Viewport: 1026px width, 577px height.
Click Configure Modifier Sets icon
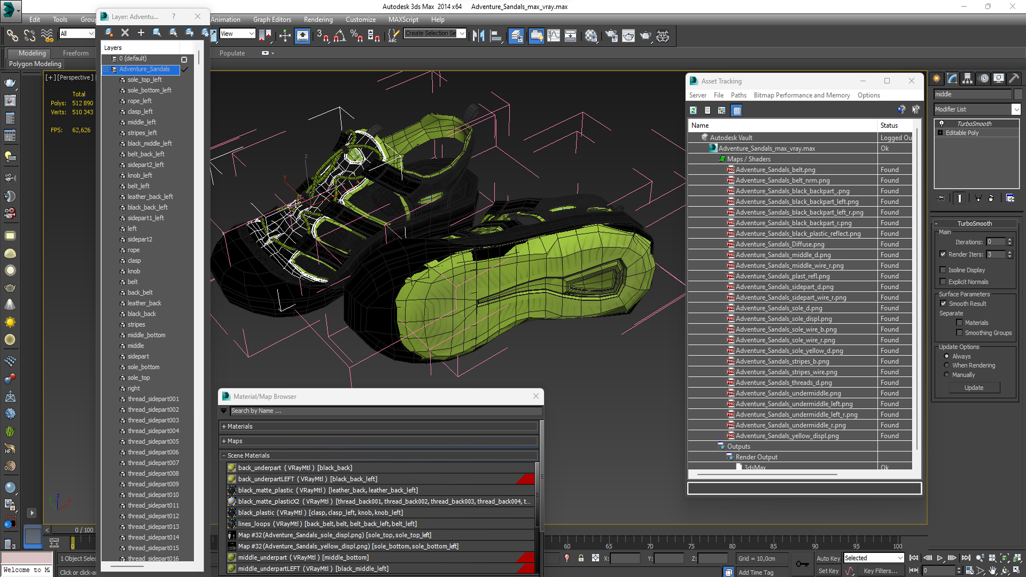pos(1010,198)
